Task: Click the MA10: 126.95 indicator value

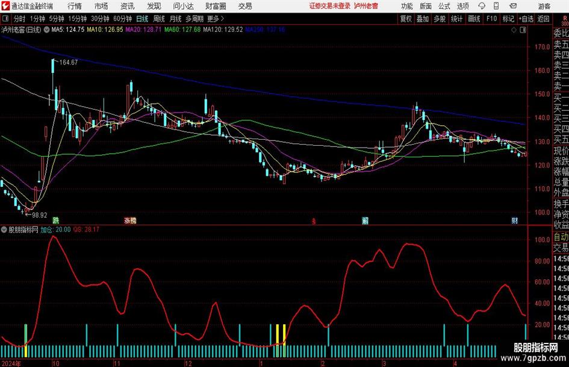Action: (105, 30)
